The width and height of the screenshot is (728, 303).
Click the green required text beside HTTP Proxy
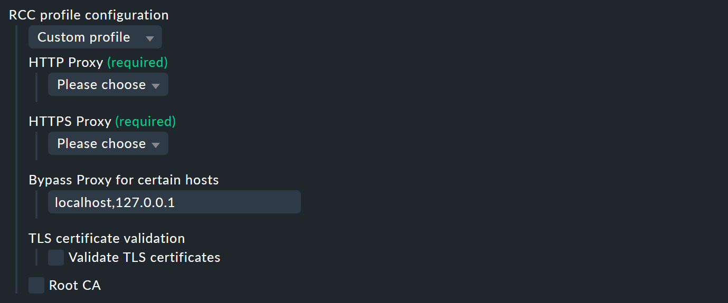[137, 63]
